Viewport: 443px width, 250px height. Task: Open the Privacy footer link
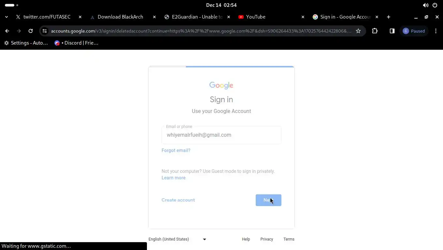(267, 239)
